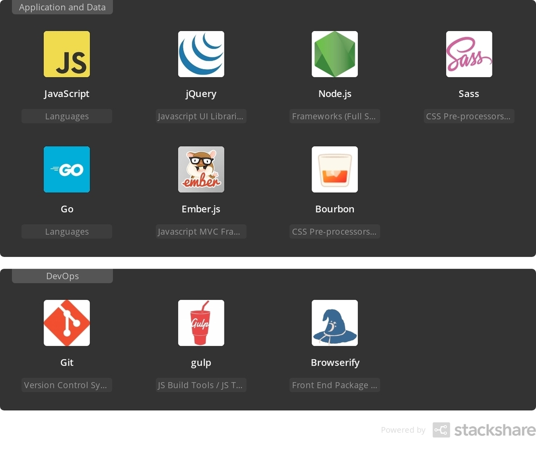
Task: Select the DevOps section header
Action: tap(62, 276)
